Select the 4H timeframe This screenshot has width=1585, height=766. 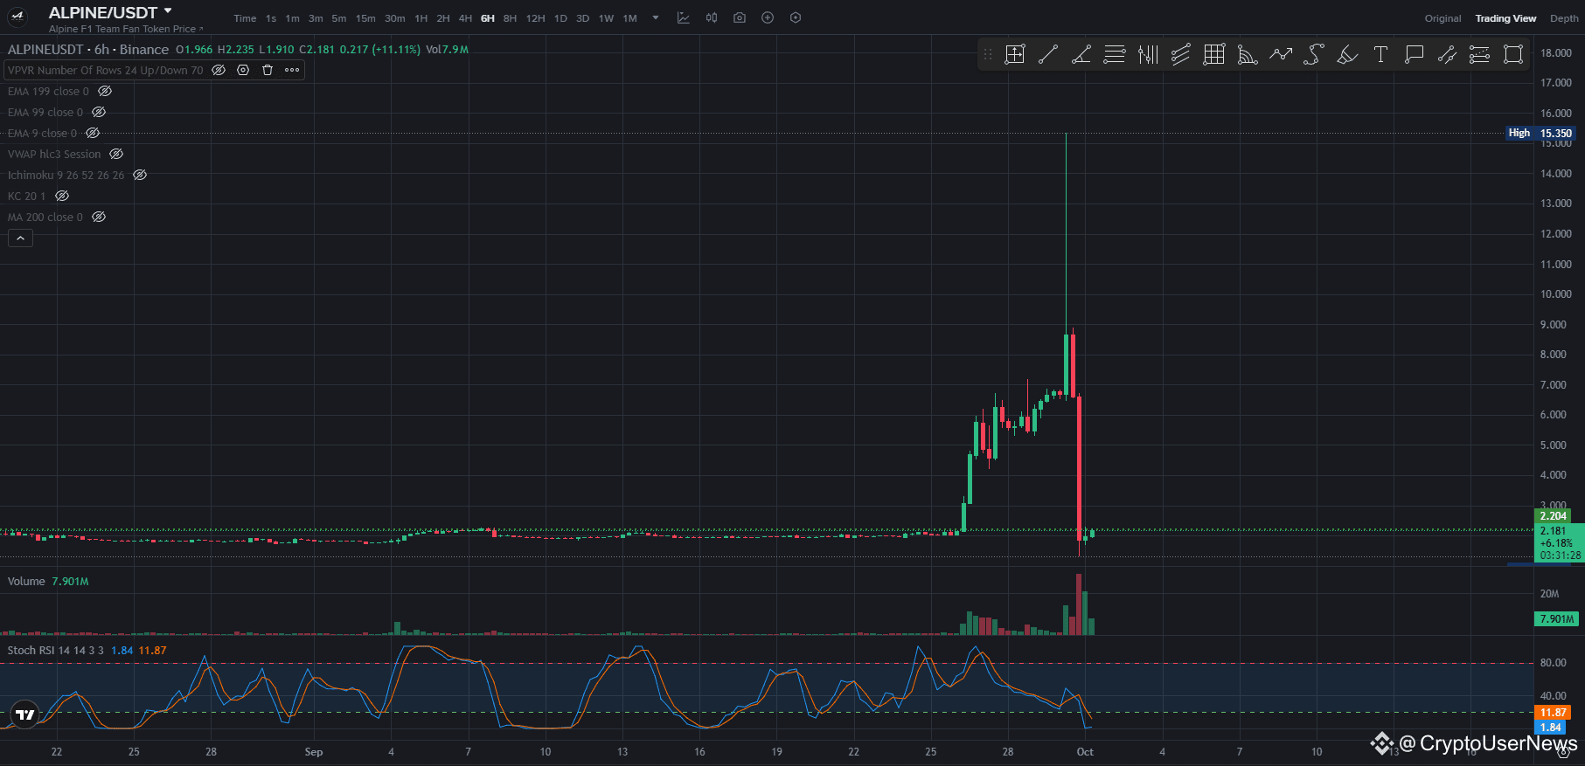click(465, 18)
